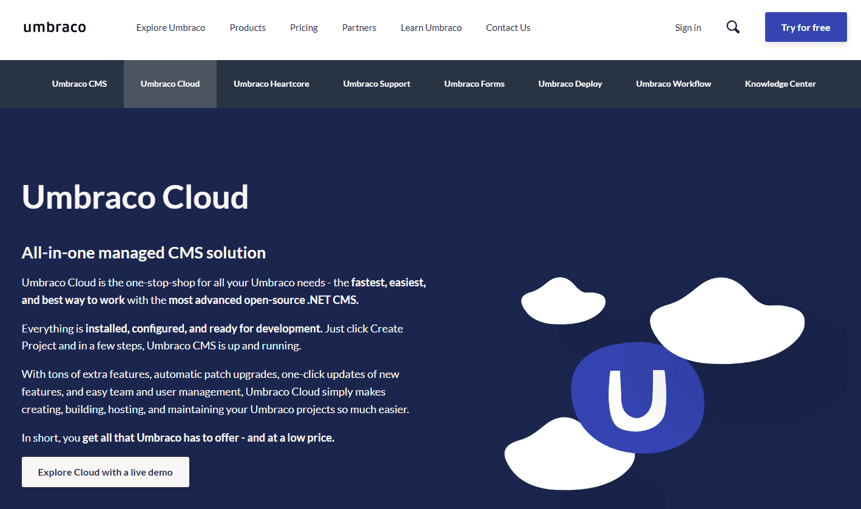The width and height of the screenshot is (861, 509).
Task: Click the umbraco logo
Action: (55, 27)
